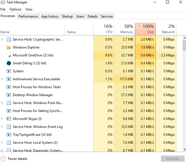Screen dimensions: 186x165
Task: Expand Service Host: Cryptographic Services group
Action: (x=2, y=39)
